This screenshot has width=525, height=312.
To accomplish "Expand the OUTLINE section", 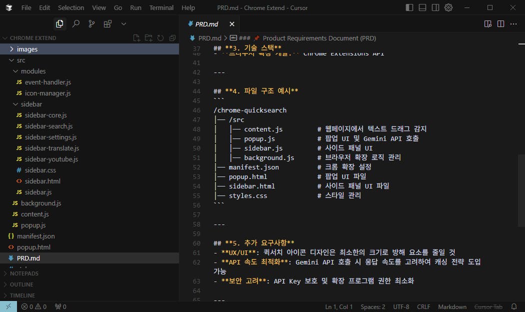I will coord(21,284).
